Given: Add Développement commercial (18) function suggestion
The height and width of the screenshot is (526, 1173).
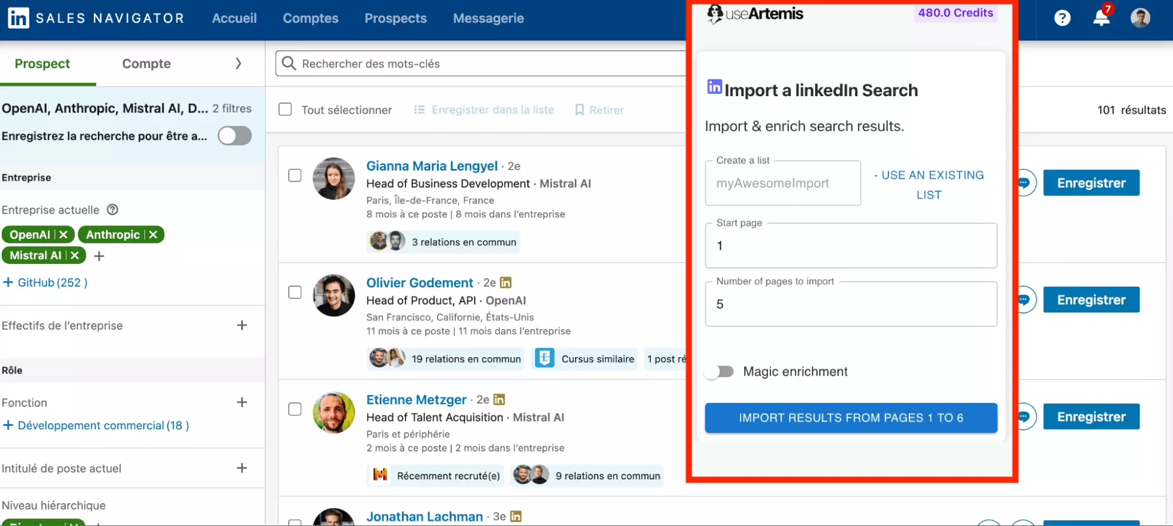Looking at the screenshot, I should [96, 425].
